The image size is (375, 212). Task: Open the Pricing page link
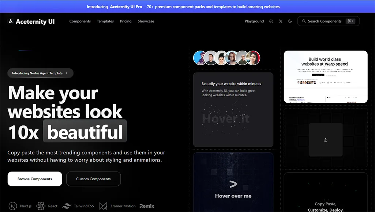click(125, 21)
